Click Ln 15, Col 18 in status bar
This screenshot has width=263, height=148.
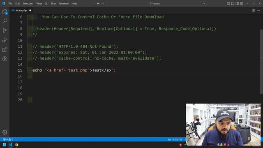point(175,139)
